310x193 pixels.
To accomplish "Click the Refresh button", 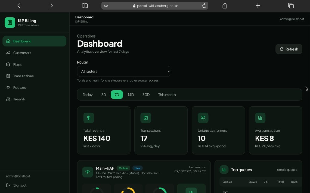I will [x=289, y=49].
